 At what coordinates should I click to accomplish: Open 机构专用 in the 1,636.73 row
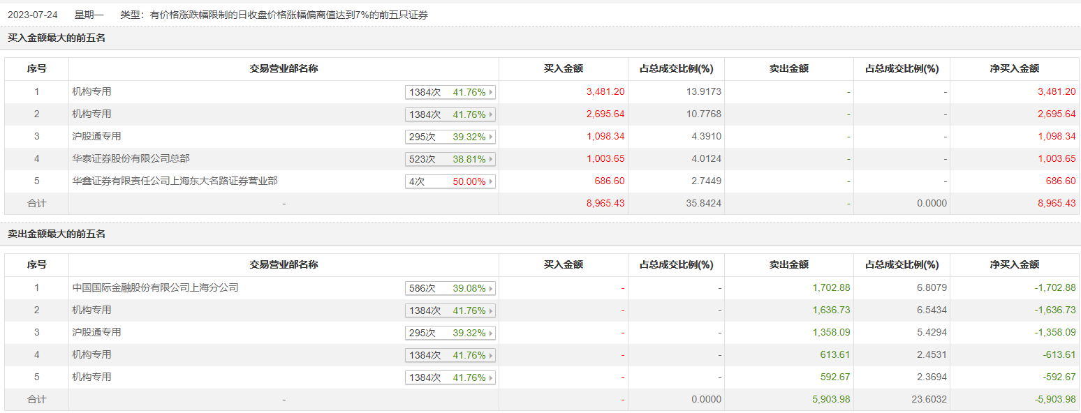point(91,310)
